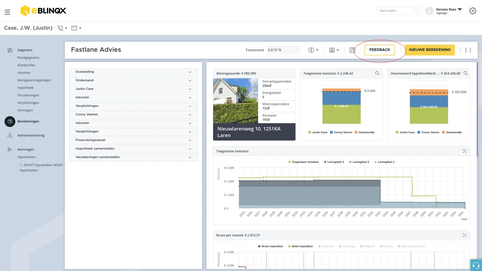Screen dimensions: 482x271
Task: Open Klantprofiel in the sidebar
Action: point(26,65)
